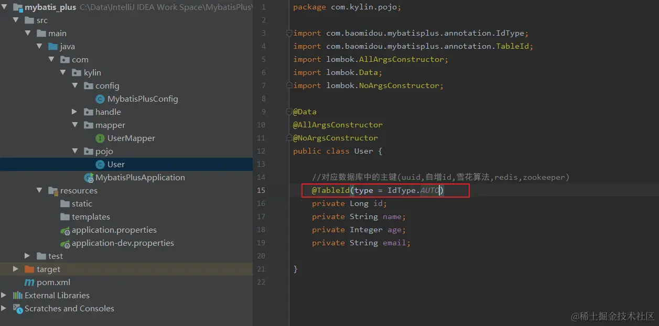Click line number 12 in the gutter
This screenshot has height=326, width=659.
(x=261, y=151)
